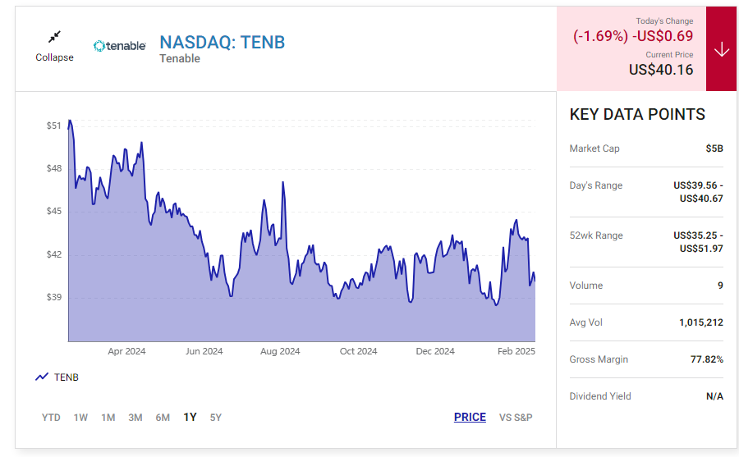
Task: Click the red down-arrow price indicator
Action: pyautogui.click(x=721, y=49)
